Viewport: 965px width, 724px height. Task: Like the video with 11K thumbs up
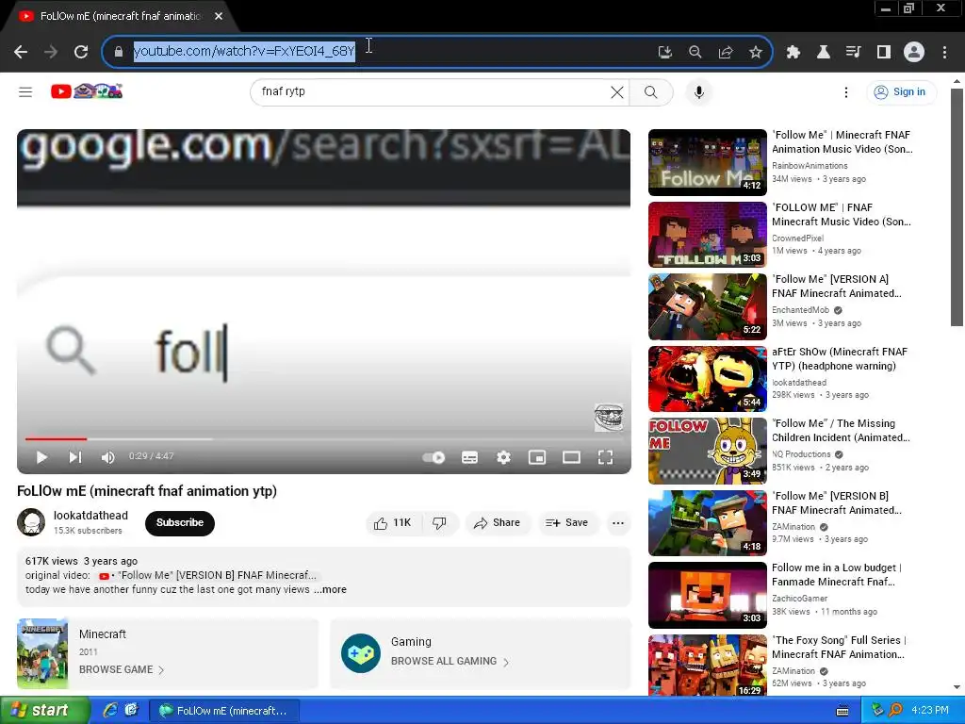[392, 522]
